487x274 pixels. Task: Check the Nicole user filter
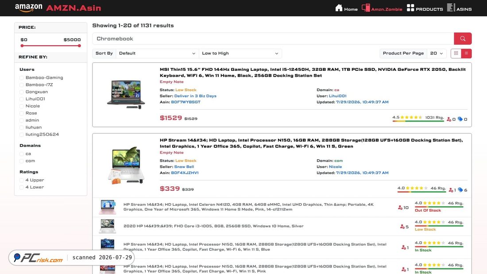click(21, 106)
